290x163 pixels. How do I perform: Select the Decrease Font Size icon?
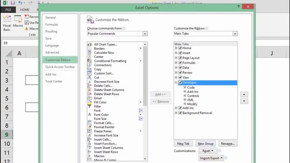tap(90, 81)
